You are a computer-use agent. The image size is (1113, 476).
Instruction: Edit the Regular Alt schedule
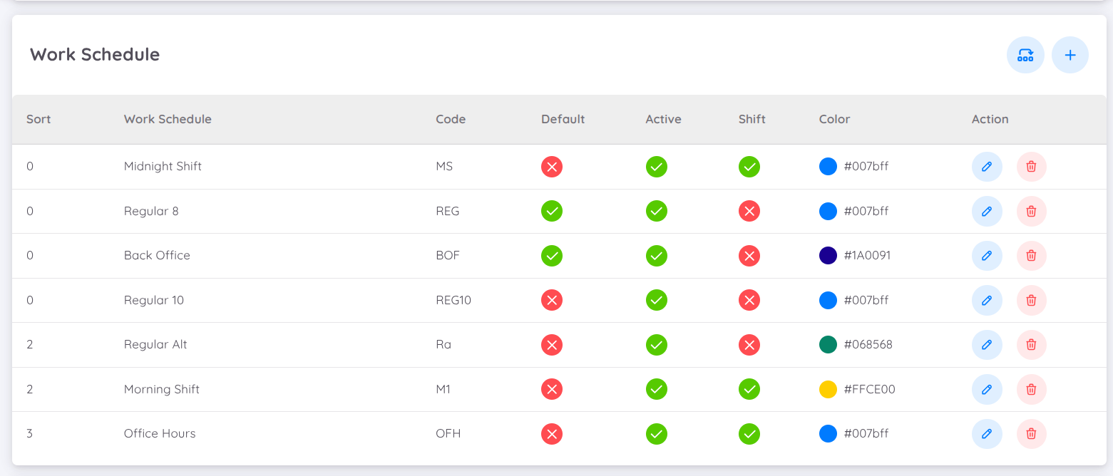coord(987,344)
